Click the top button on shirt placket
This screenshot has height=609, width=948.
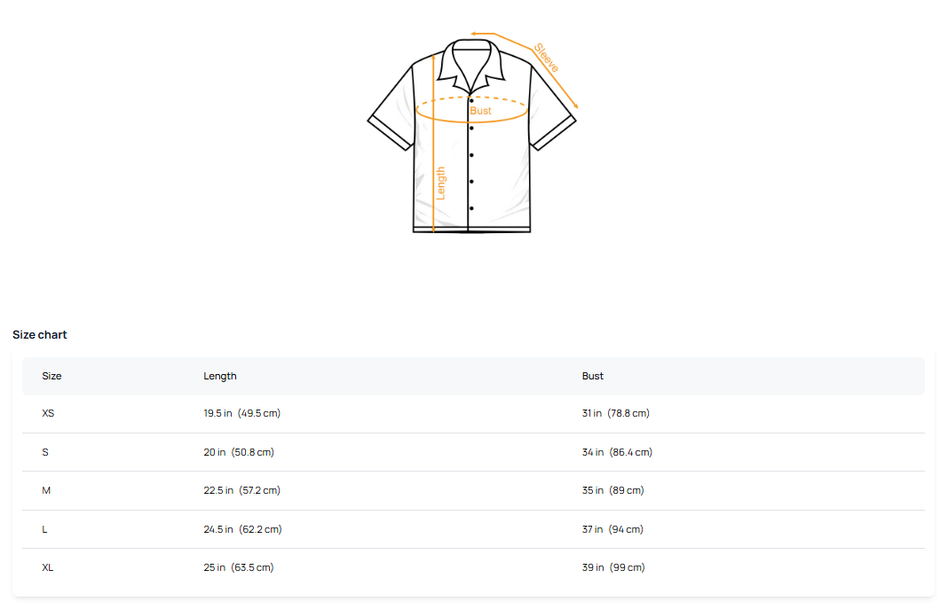[x=471, y=101]
